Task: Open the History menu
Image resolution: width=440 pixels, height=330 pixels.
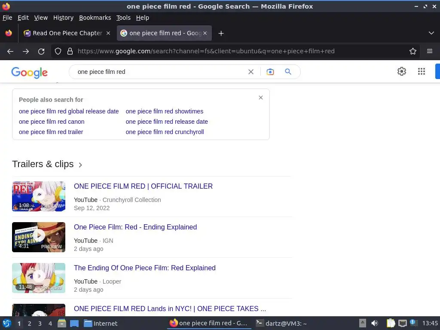Action: click(x=63, y=18)
